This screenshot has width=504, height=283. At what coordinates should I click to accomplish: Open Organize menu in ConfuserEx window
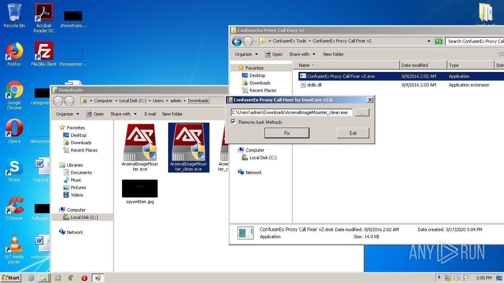point(246,54)
